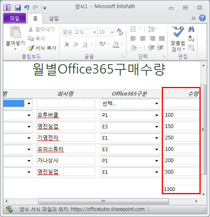Open the font group dialog launcher
The image size is (210, 217).
122,56
